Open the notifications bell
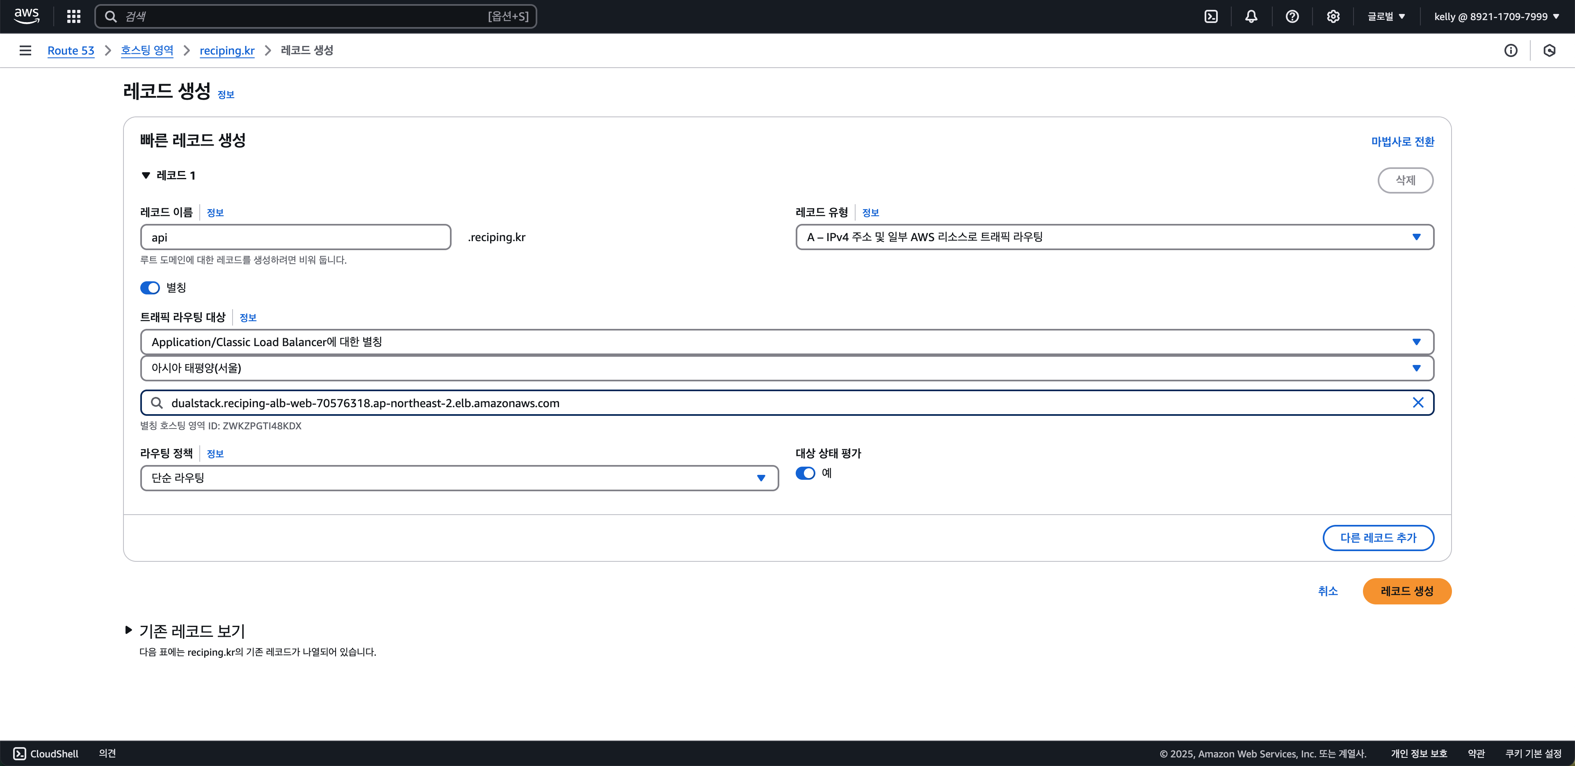The height and width of the screenshot is (766, 1575). (x=1251, y=16)
